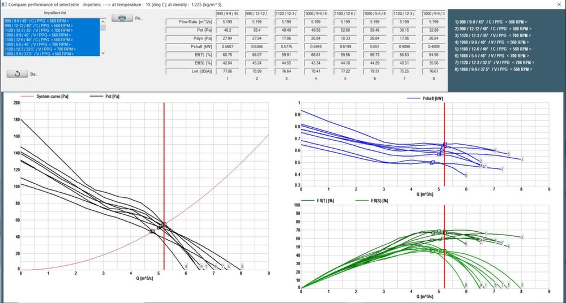This screenshot has height=303, width=566.
Task: Click the Pshaft [kW] table row label
Action: click(188, 47)
